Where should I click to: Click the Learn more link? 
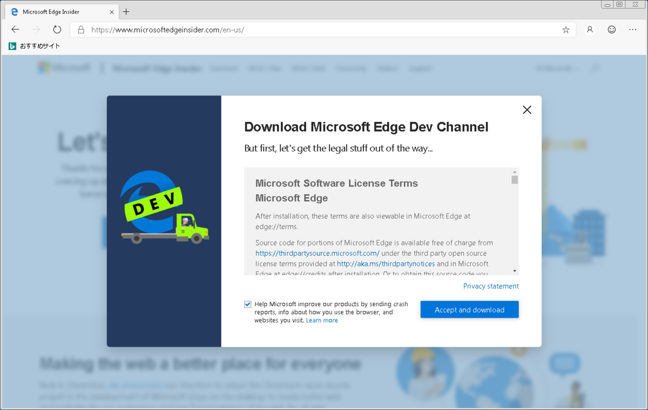(x=322, y=320)
